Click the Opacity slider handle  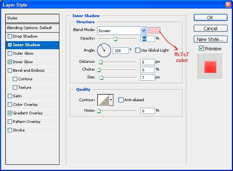115,39
